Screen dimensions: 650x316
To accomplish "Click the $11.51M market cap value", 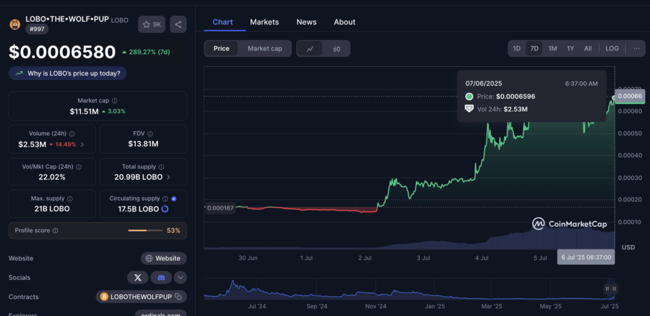I will click(84, 112).
